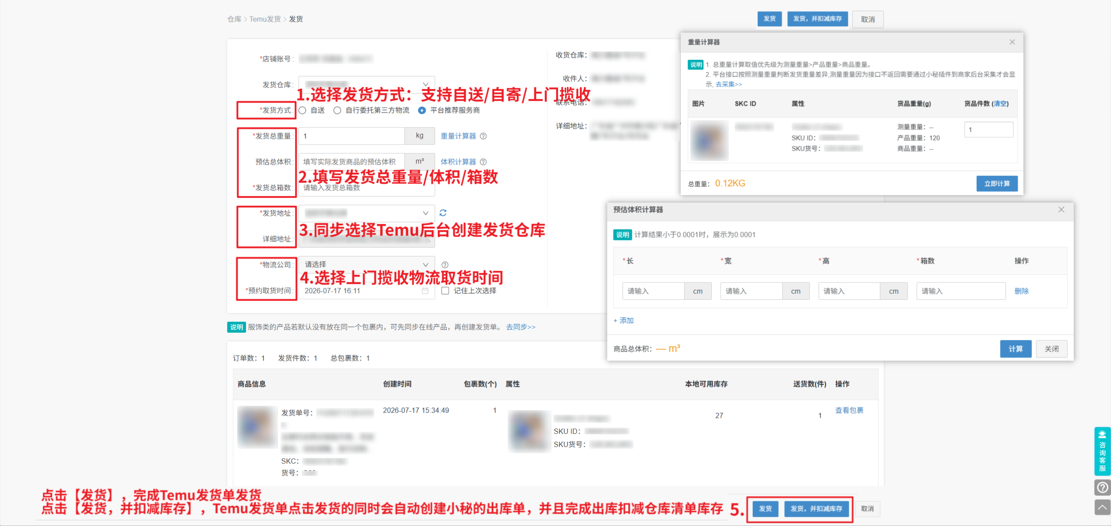Image resolution: width=1111 pixels, height=526 pixels.
Task: Open the 咨询客服 side widget
Action: point(1102,451)
